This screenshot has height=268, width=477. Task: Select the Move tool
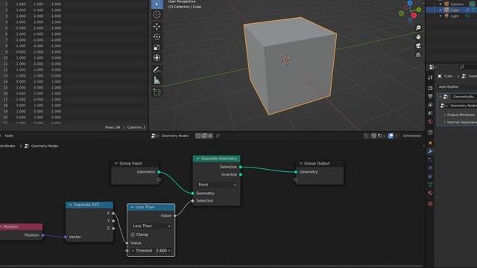click(157, 27)
